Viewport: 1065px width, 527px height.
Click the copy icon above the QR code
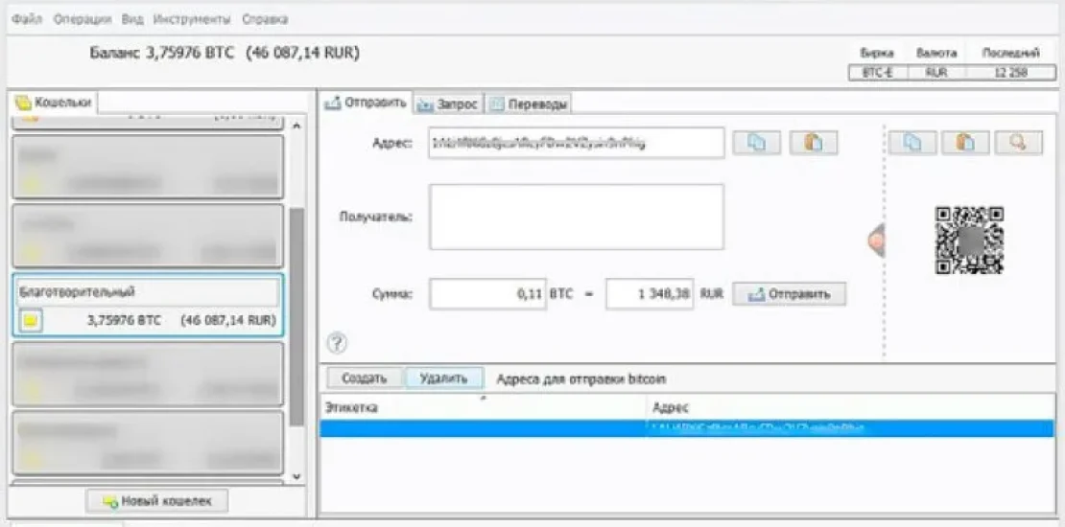pos(911,142)
